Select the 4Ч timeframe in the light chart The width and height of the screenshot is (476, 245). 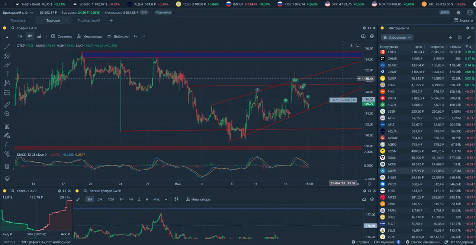click(x=131, y=199)
